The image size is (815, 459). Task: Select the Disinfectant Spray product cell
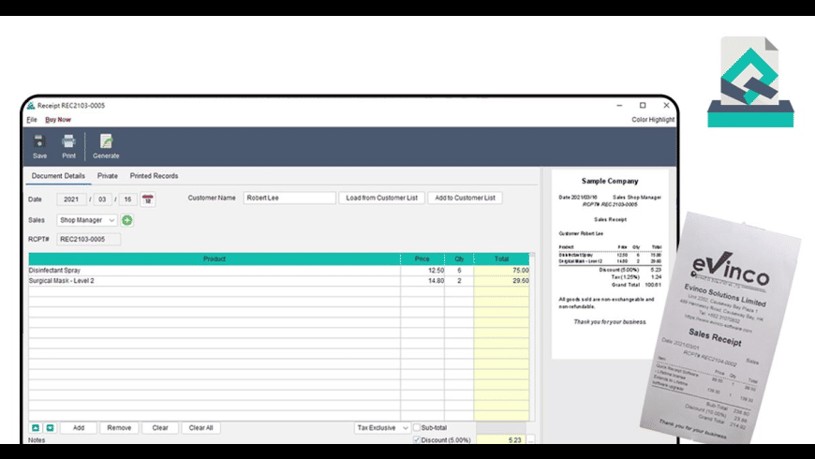pyautogui.click(x=215, y=271)
